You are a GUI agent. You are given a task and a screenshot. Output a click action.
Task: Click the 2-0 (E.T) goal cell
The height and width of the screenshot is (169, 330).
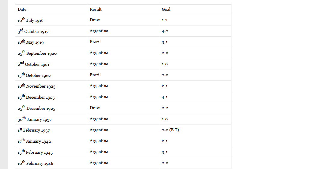click(x=170, y=130)
